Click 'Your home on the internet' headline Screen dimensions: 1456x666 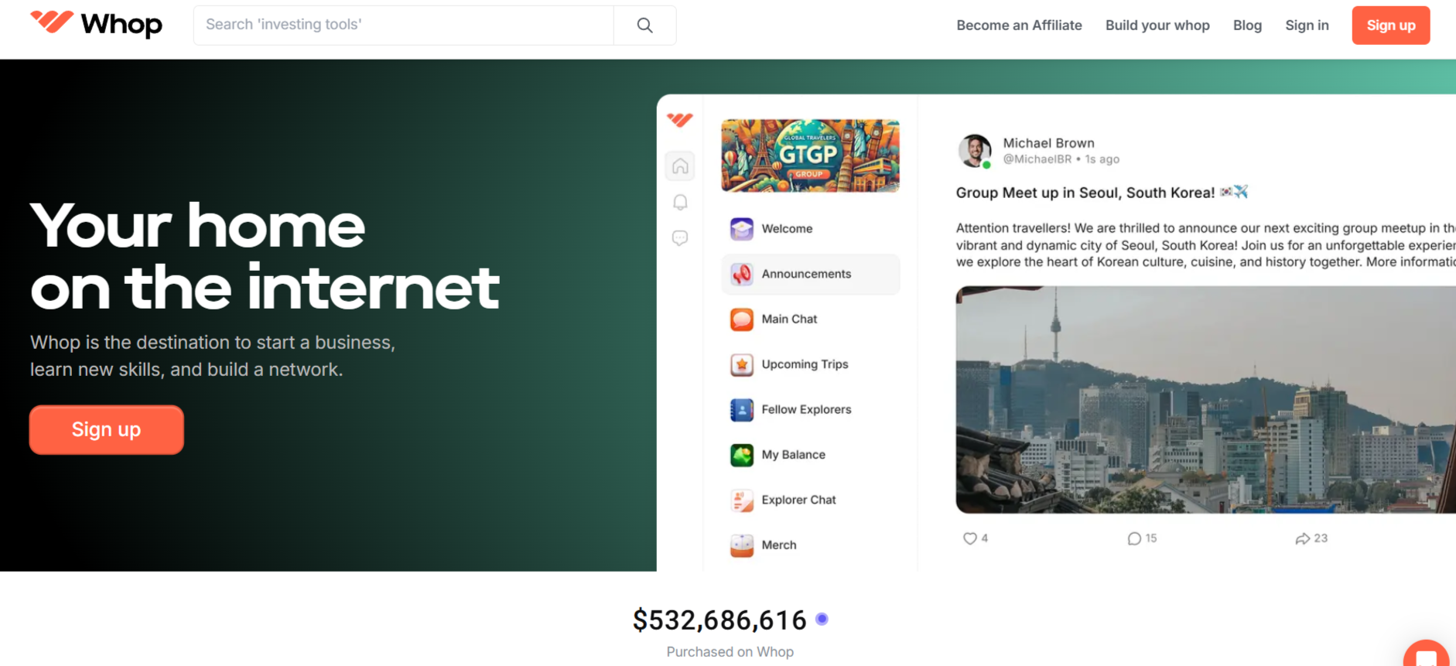(265, 256)
